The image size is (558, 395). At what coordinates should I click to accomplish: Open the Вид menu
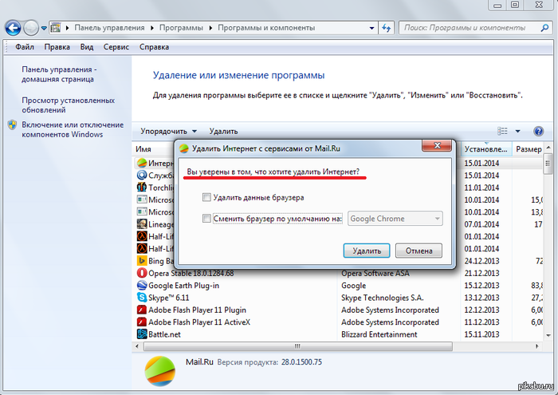point(86,47)
